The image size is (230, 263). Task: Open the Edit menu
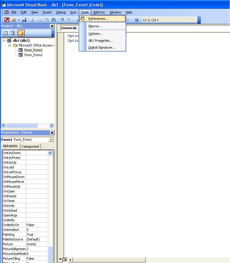[x=24, y=12]
